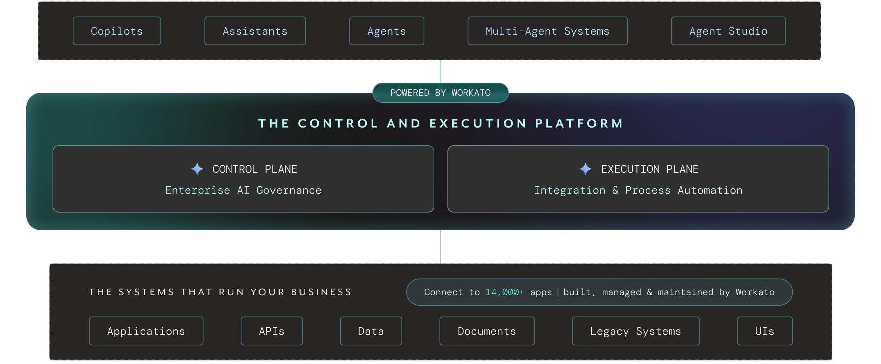Click Integration & Process Automation text
Screen dimensions: 881x364
(638, 190)
